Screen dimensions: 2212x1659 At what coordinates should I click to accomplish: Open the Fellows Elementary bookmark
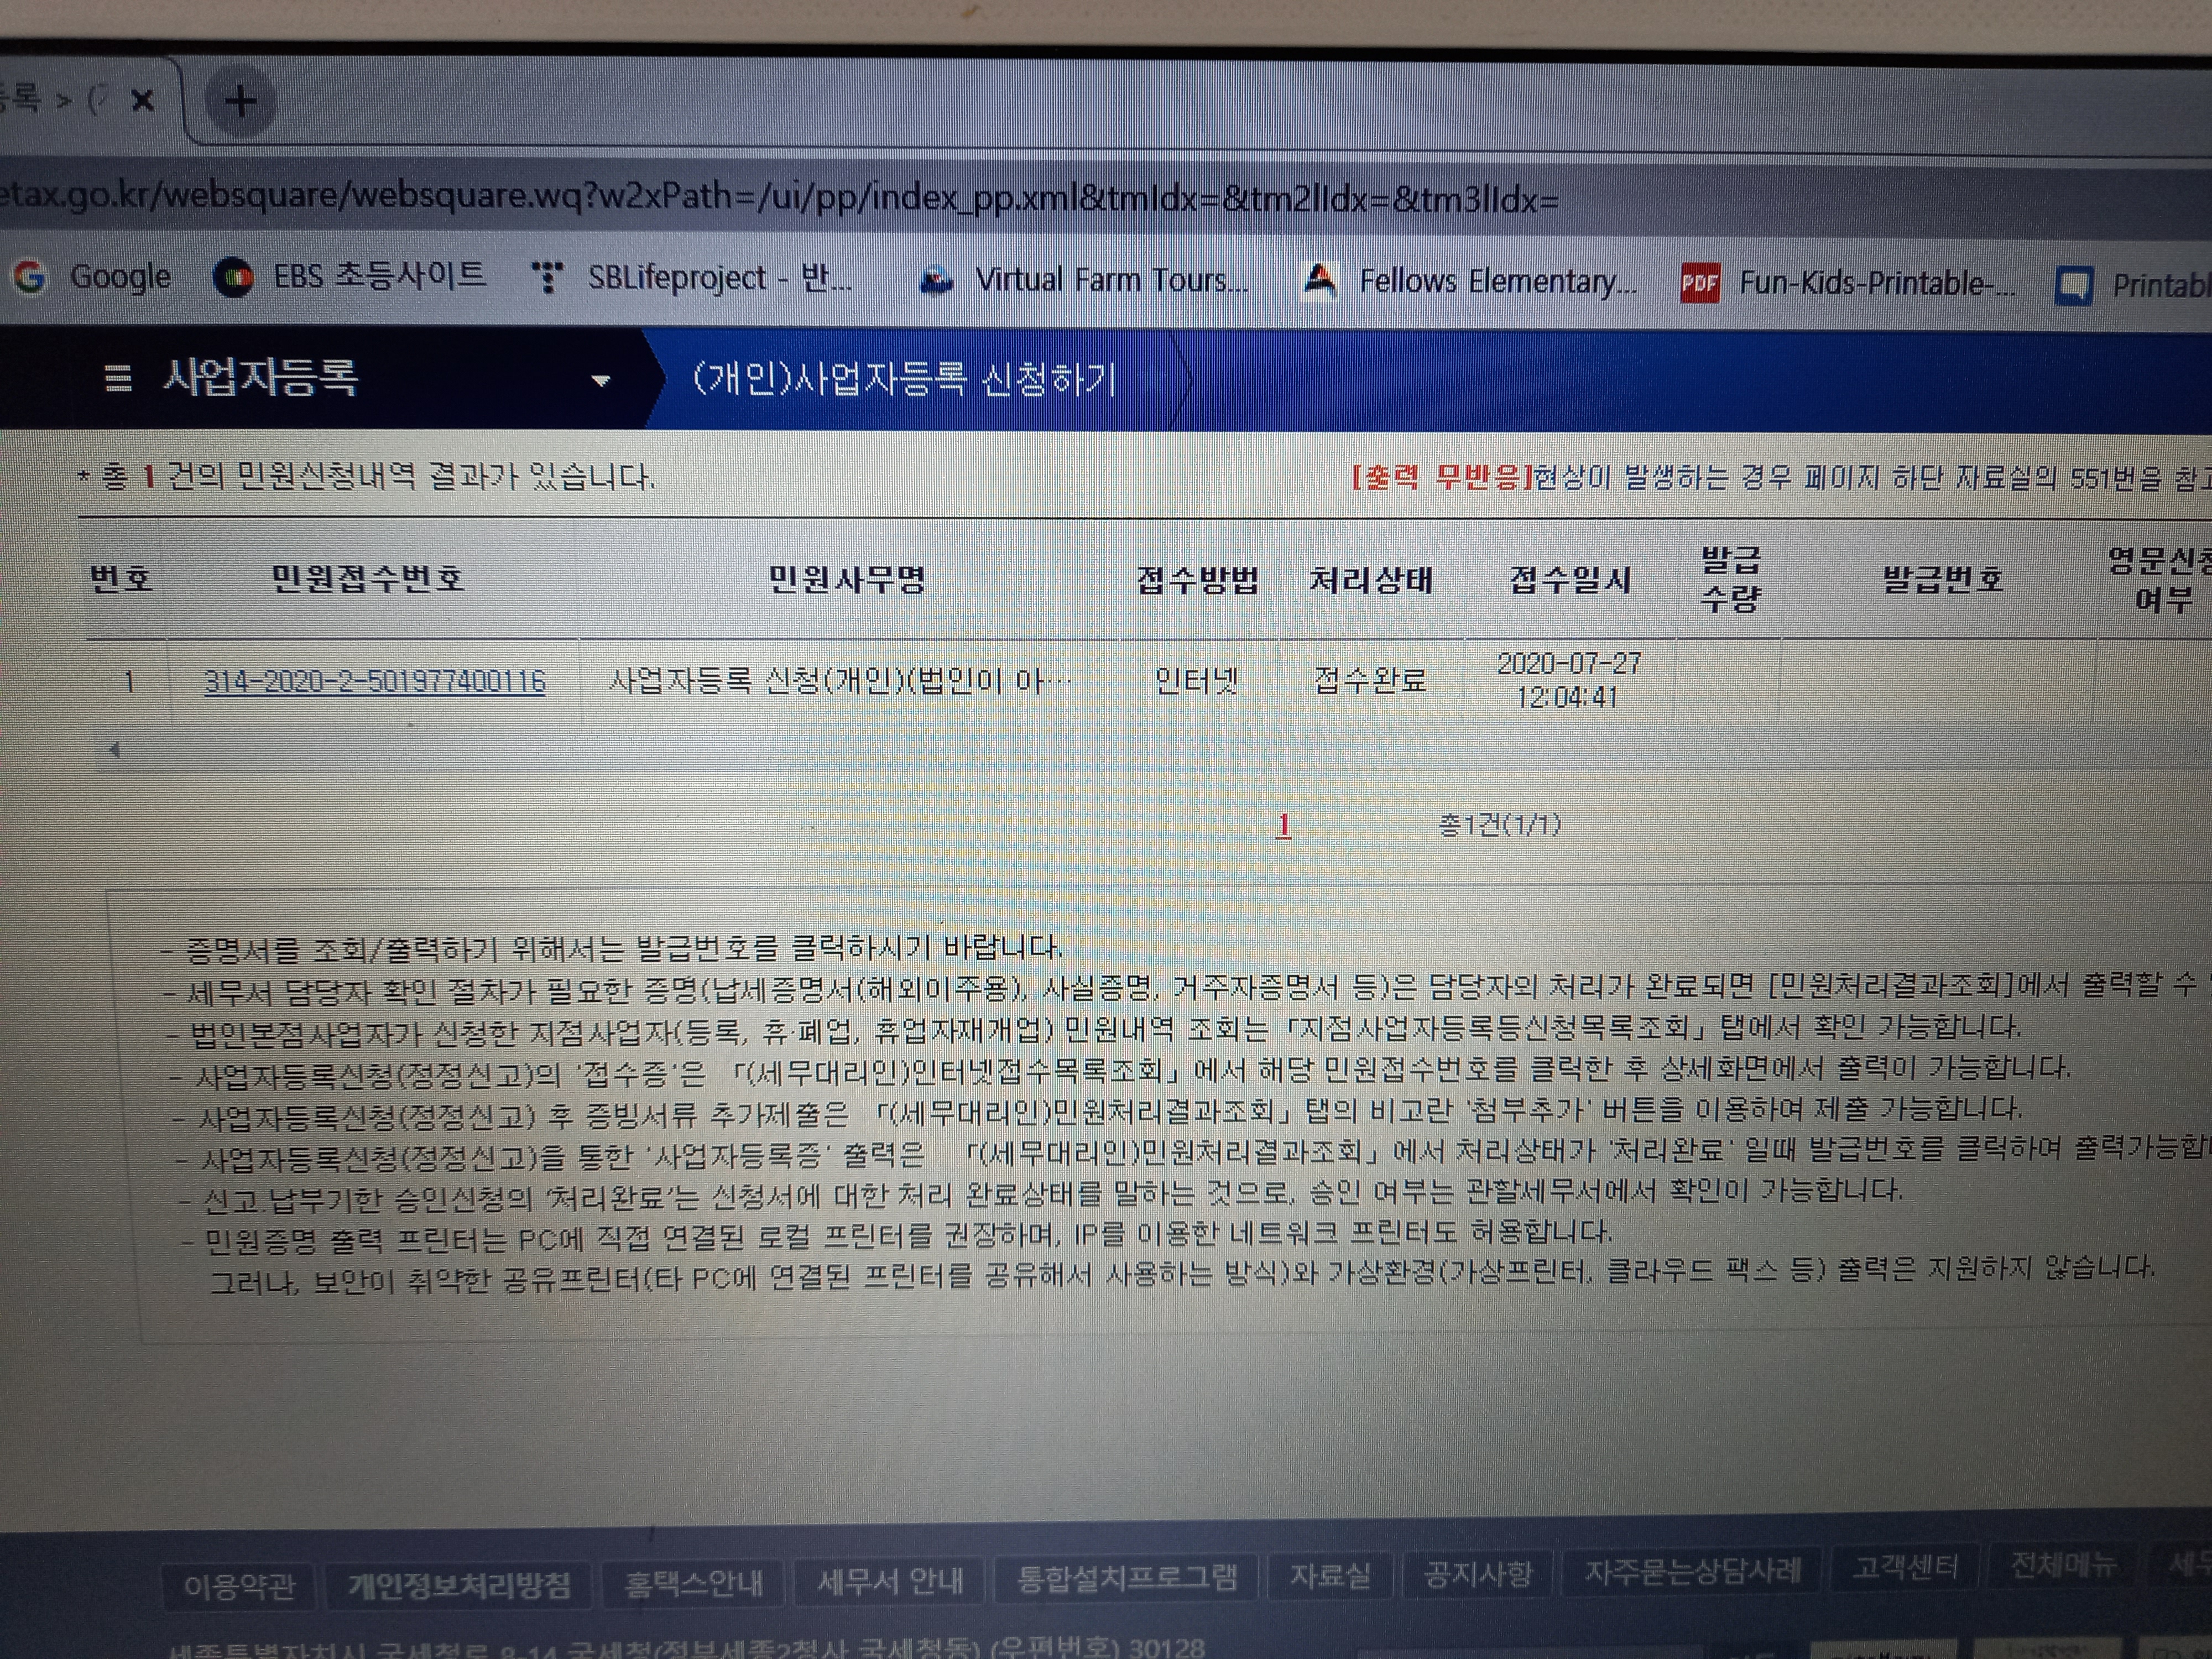tap(1470, 282)
